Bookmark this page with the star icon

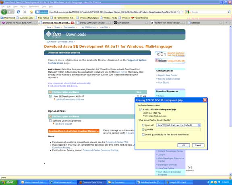179,12
